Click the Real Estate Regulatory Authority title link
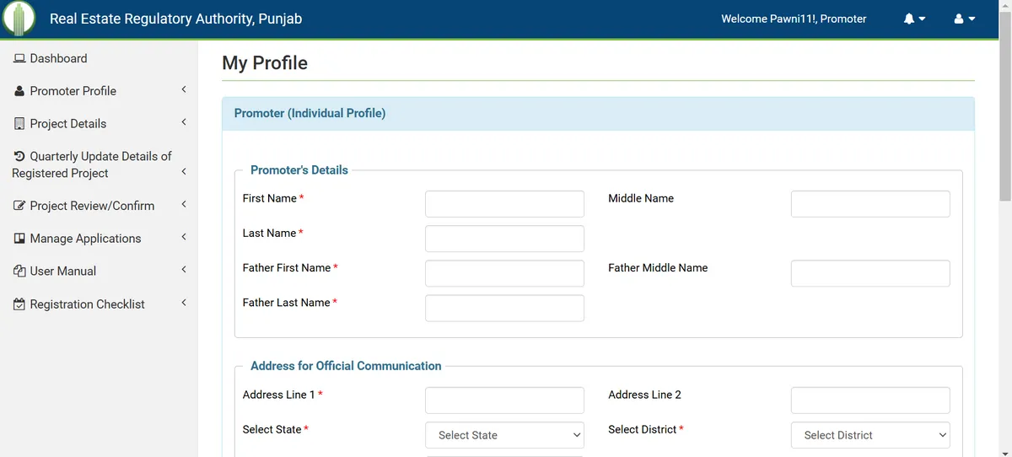Image resolution: width=1012 pixels, height=457 pixels. tap(175, 19)
